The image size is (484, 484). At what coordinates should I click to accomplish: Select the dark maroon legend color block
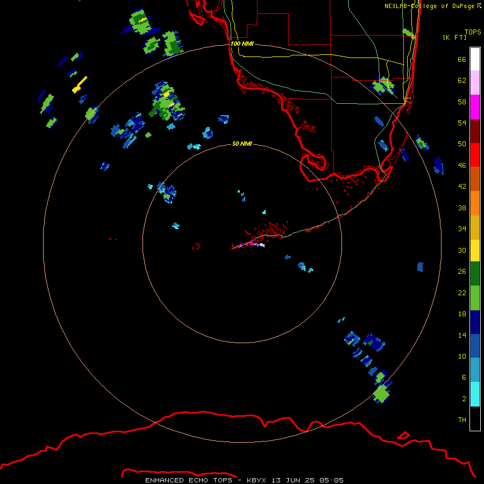tap(475, 131)
